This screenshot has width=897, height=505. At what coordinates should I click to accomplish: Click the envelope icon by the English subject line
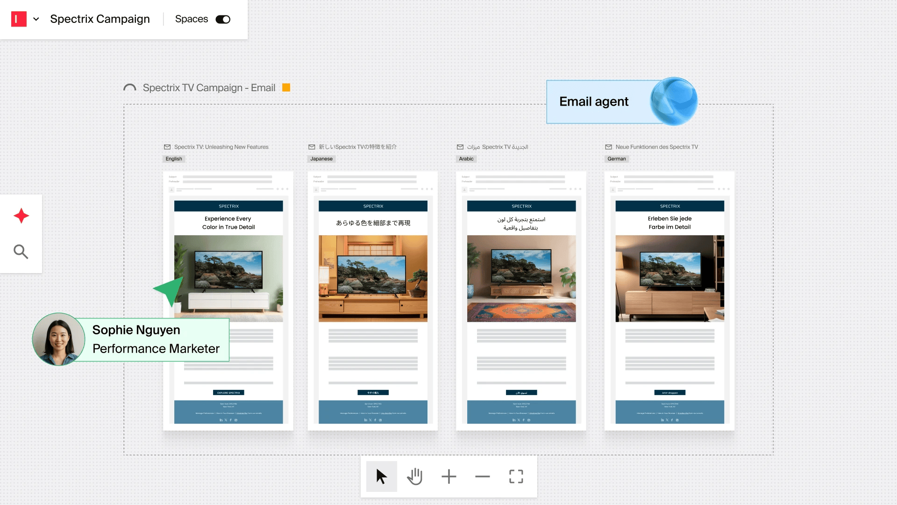(167, 146)
